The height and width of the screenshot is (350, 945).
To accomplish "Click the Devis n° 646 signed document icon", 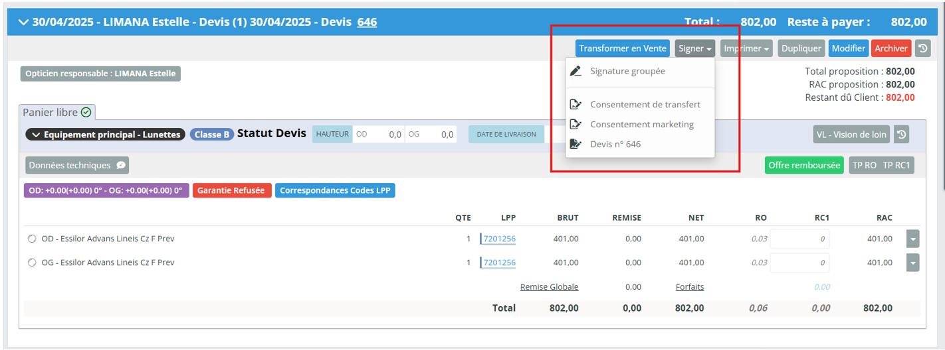I will click(x=576, y=144).
